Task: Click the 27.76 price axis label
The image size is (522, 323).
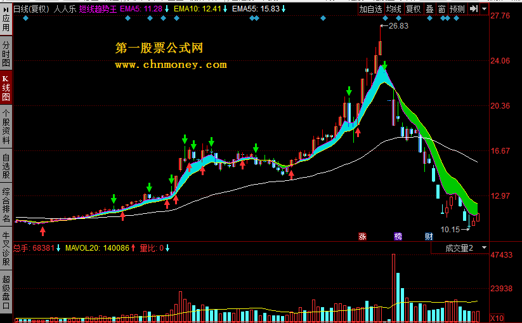Action: [x=500, y=16]
